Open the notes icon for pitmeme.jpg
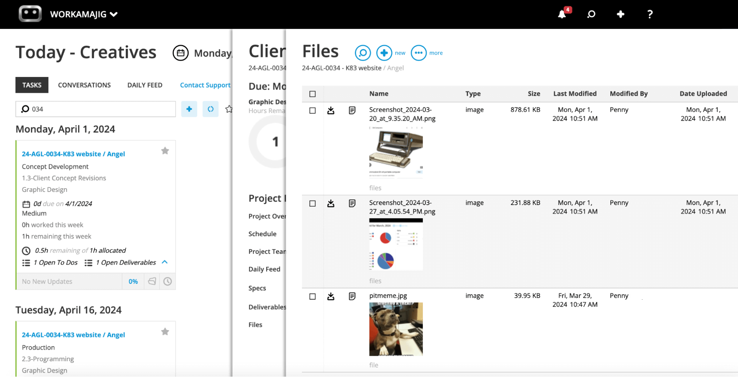Viewport: 738px width, 377px height. click(352, 296)
